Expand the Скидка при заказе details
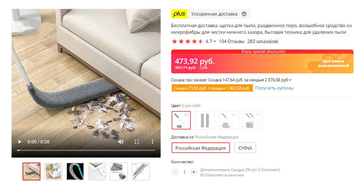This screenshot has width=364, height=183. 231,80
